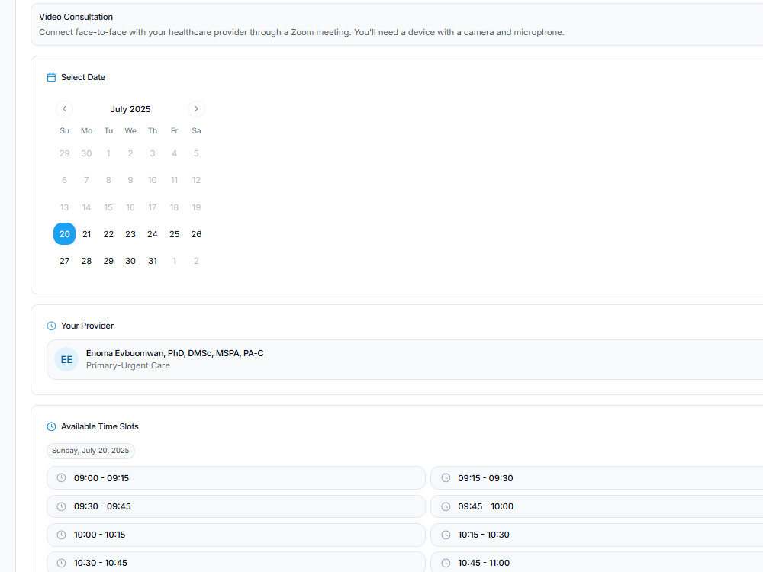
Task: Select July 22 on the calendar
Action: (x=108, y=234)
